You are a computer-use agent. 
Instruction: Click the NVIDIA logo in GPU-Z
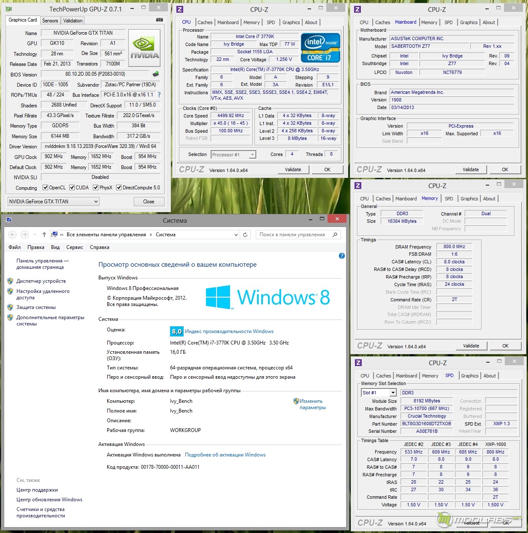tap(144, 48)
